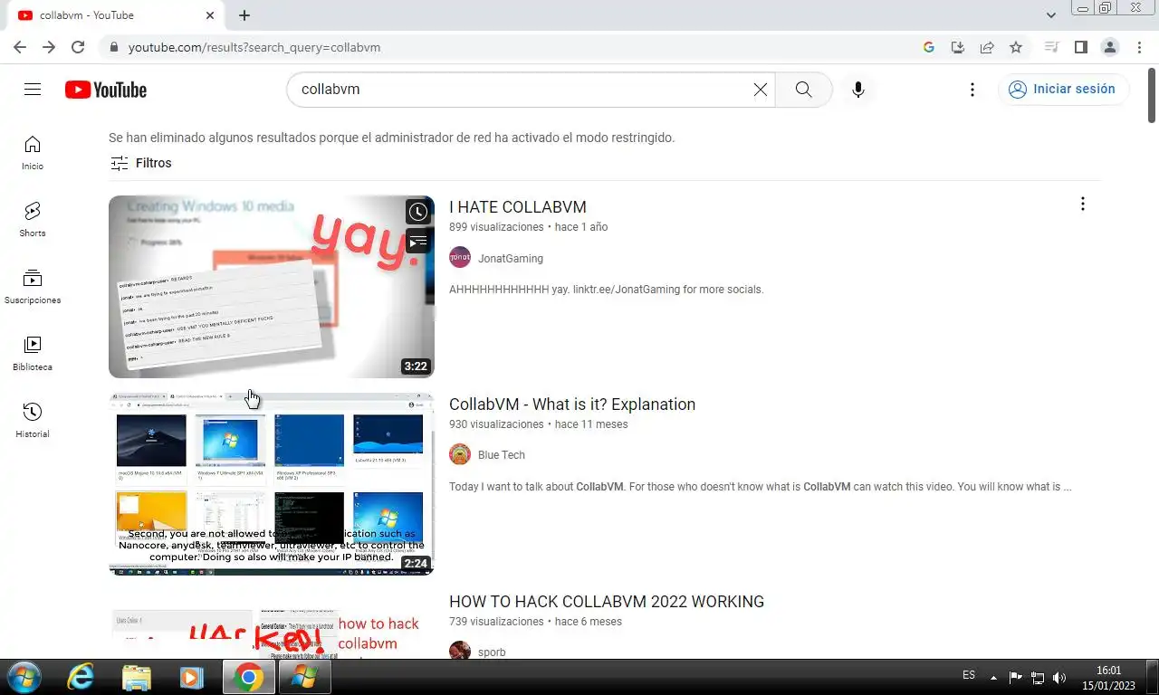The height and width of the screenshot is (695, 1159).
Task: Click the 'Today I want to talk' description
Action: [x=761, y=487]
